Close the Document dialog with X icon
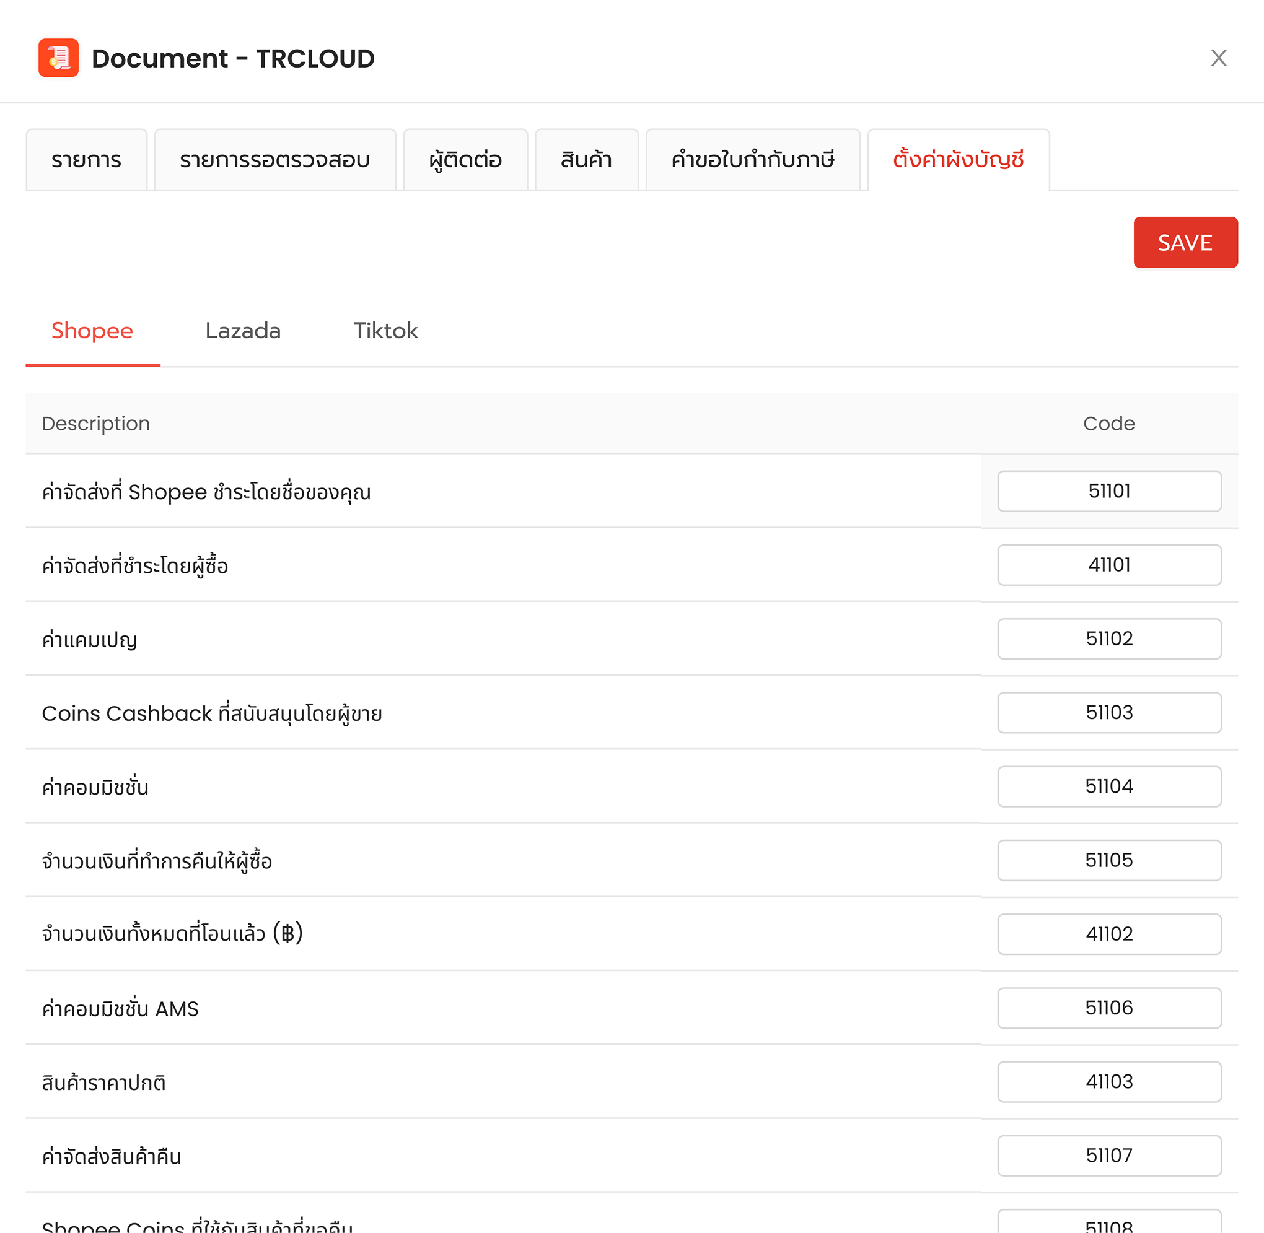The width and height of the screenshot is (1264, 1233). point(1218,58)
